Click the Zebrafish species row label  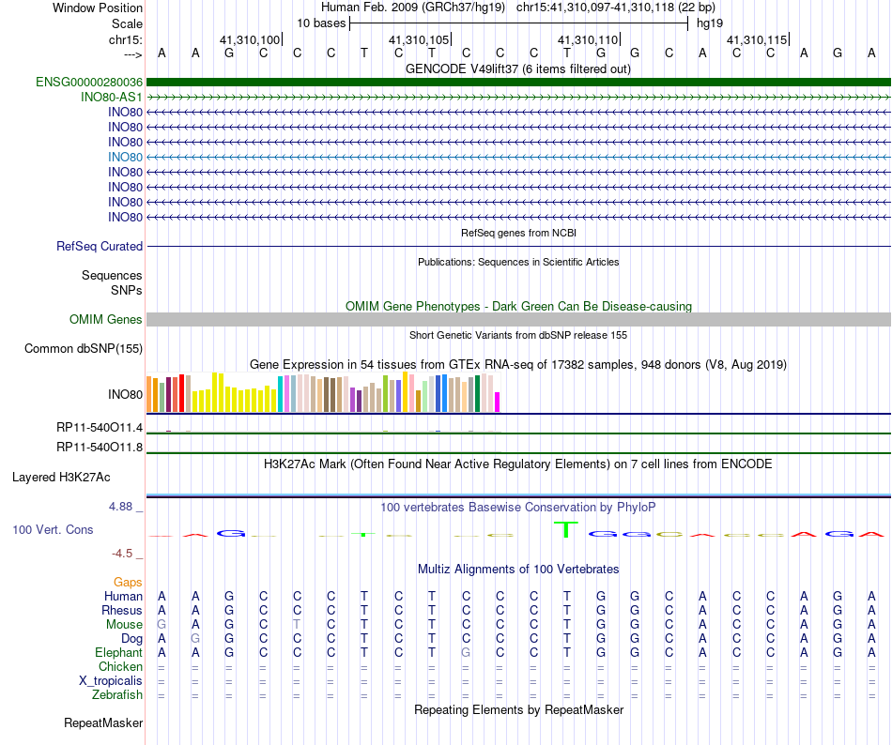(x=117, y=694)
